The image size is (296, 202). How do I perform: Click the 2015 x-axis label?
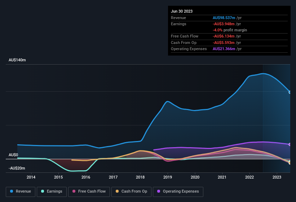click(x=58, y=177)
